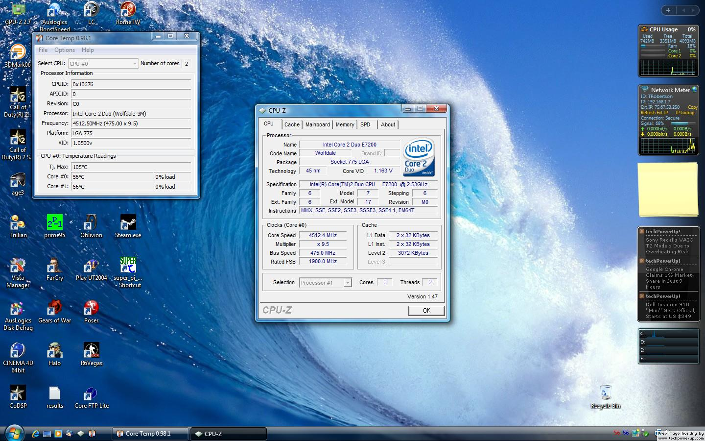
Task: Open the Play UT2004 desktop shortcut
Action: [x=91, y=269]
